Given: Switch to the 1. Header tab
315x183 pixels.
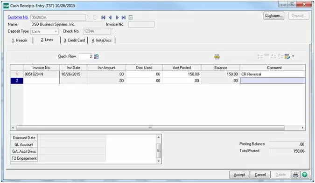Looking at the screenshot, I should pos(20,41).
